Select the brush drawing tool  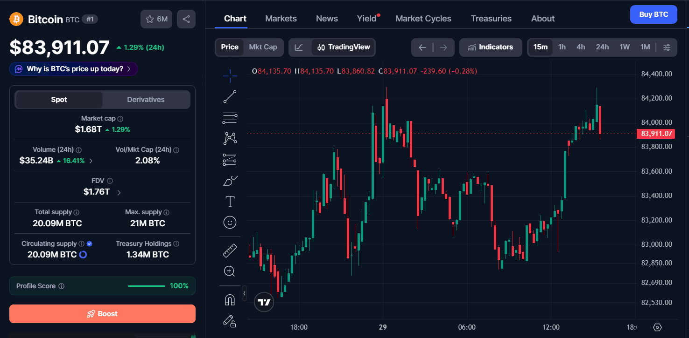(x=230, y=181)
